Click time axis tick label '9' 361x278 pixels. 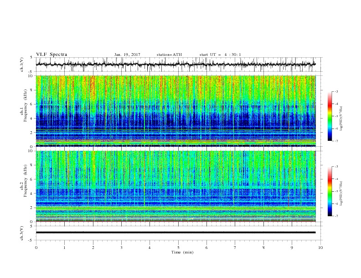292,248
